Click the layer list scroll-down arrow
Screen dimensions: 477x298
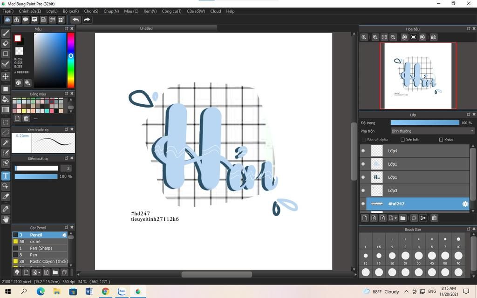(x=473, y=211)
